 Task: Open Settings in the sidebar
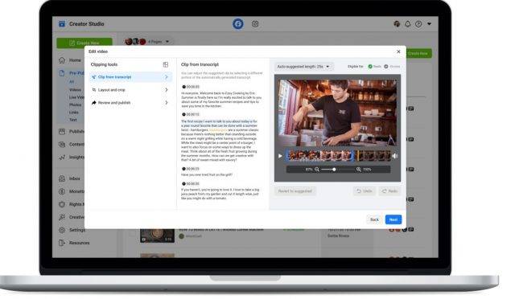pyautogui.click(x=77, y=230)
